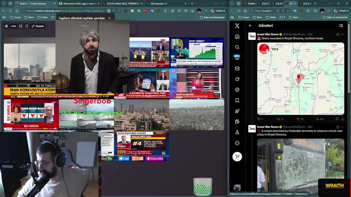The height and width of the screenshot is (197, 351).
Task: Open X bookmarks in sidebar
Action: (x=237, y=100)
